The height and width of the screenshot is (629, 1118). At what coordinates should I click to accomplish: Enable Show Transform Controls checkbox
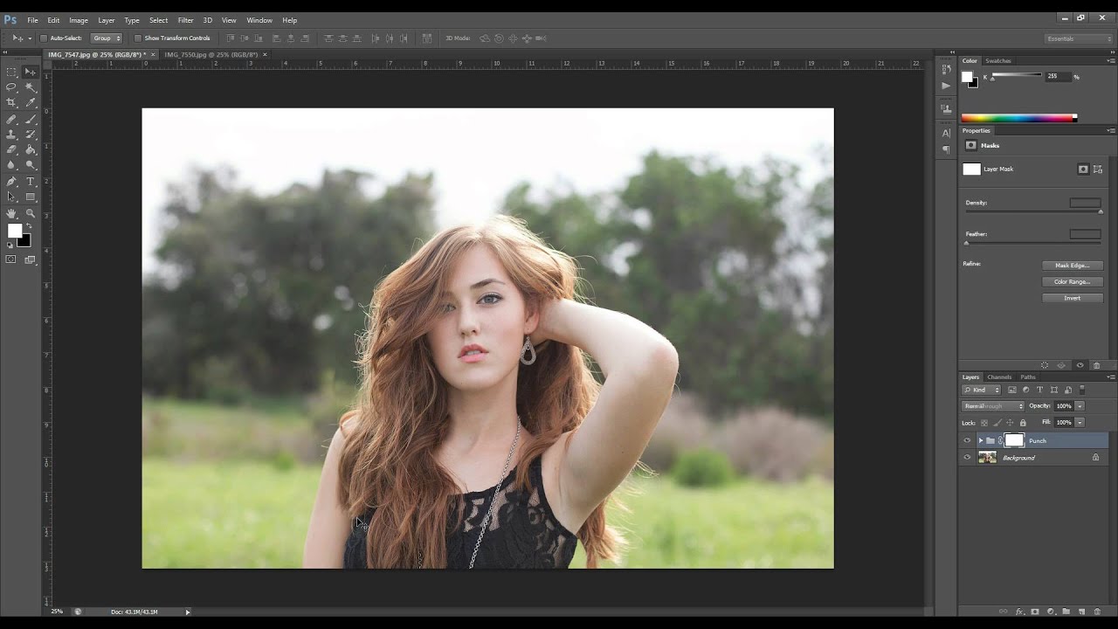click(x=138, y=38)
